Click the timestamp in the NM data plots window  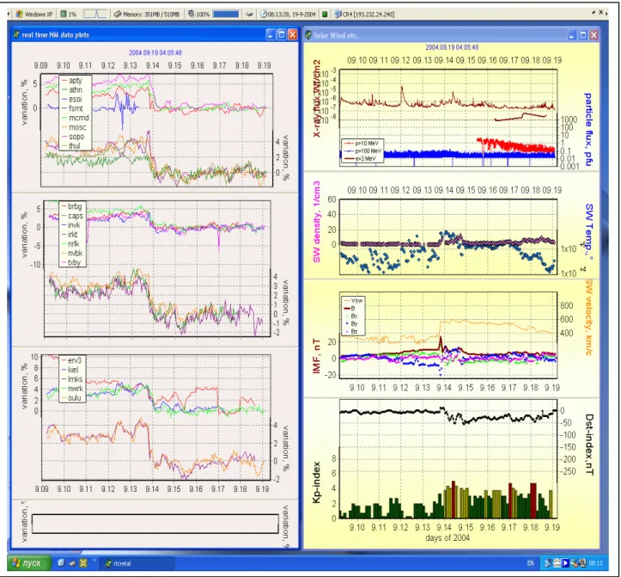(x=155, y=52)
